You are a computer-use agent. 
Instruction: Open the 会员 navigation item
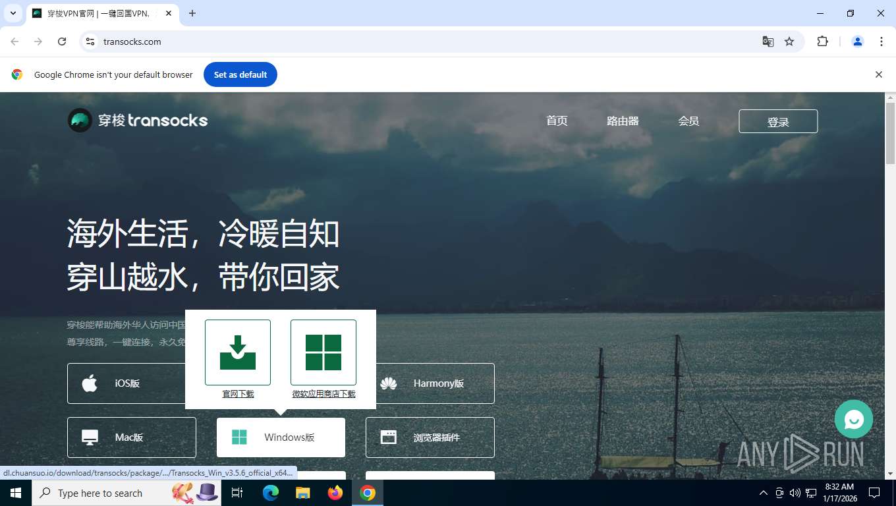(688, 121)
